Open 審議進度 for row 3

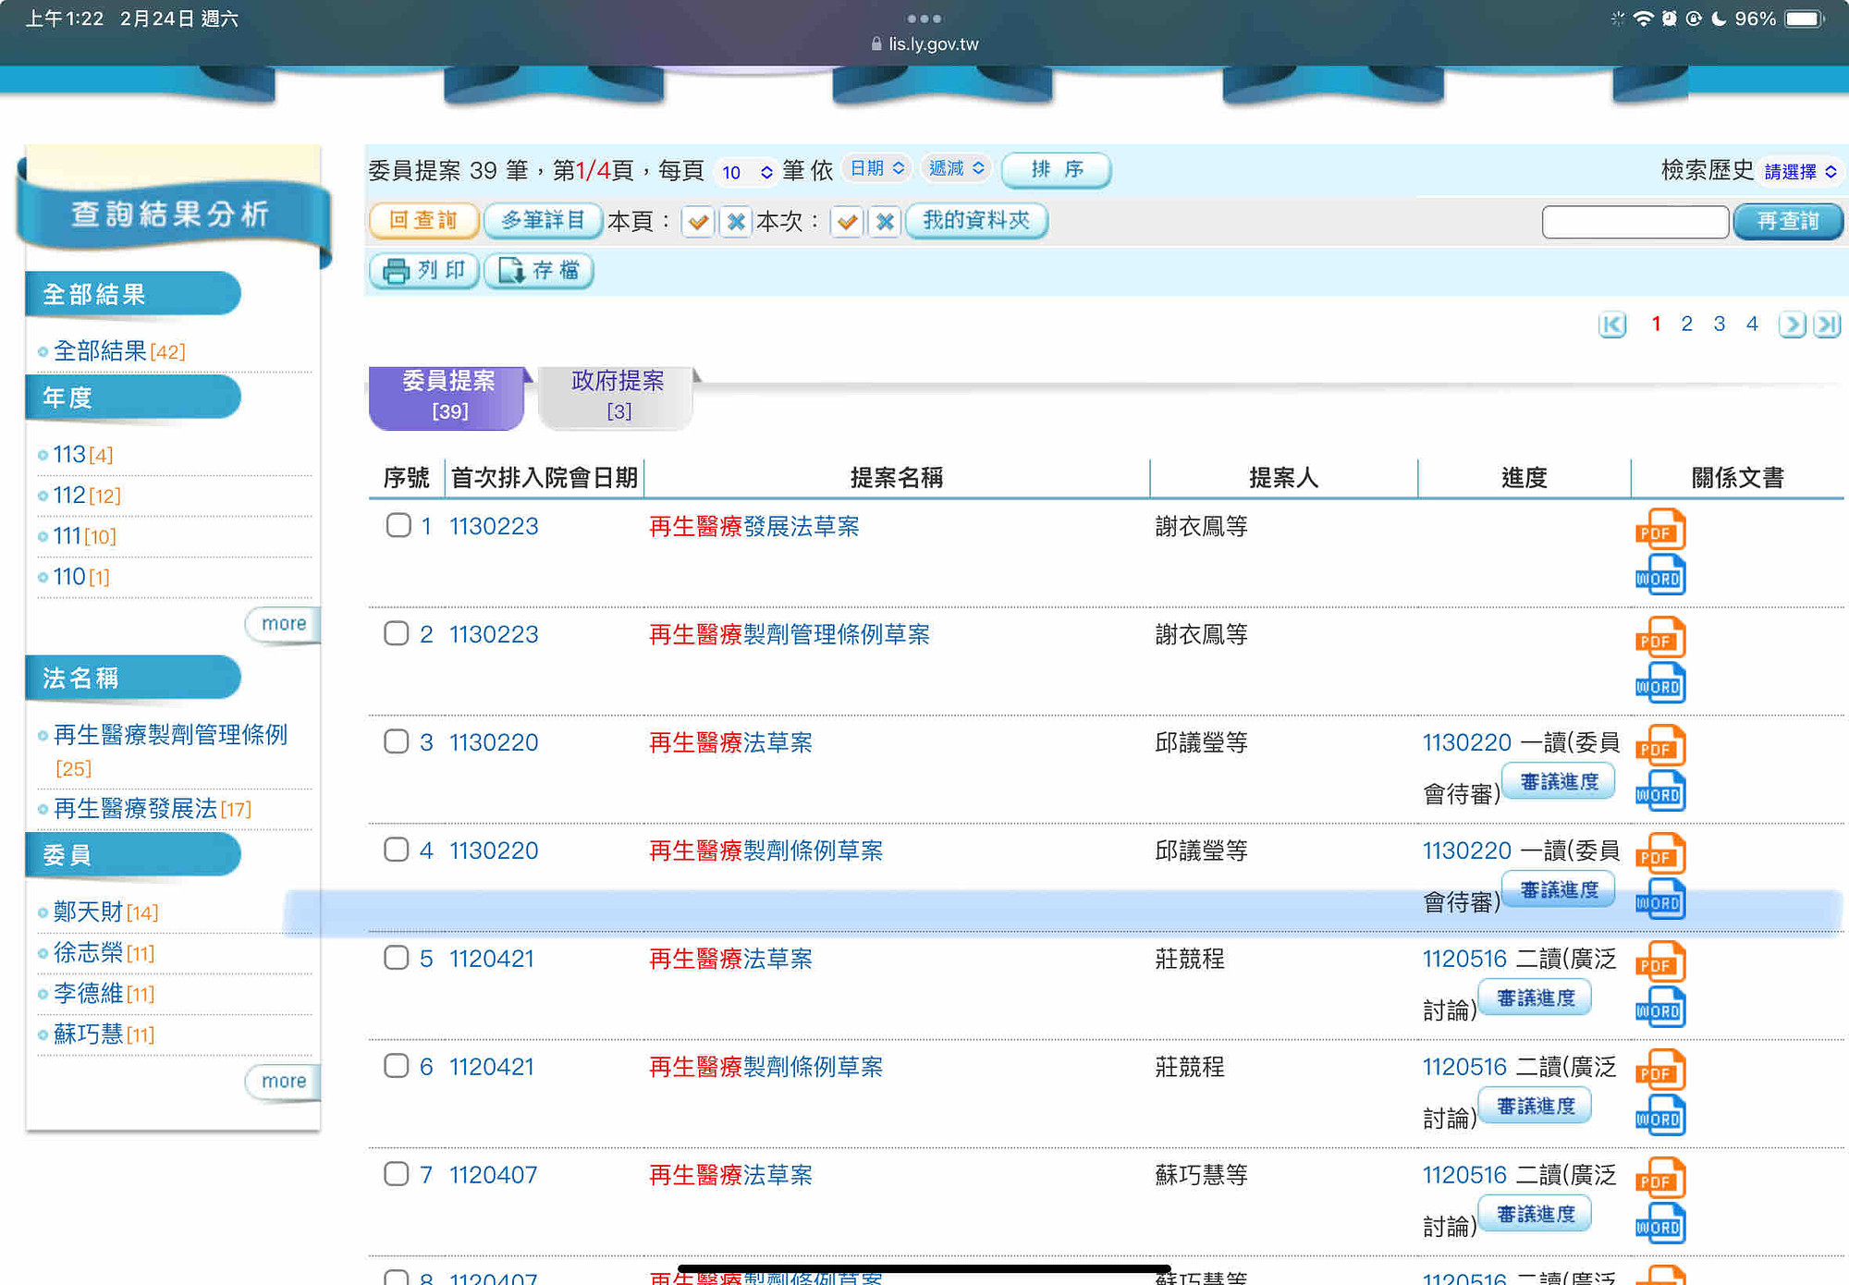1559,782
